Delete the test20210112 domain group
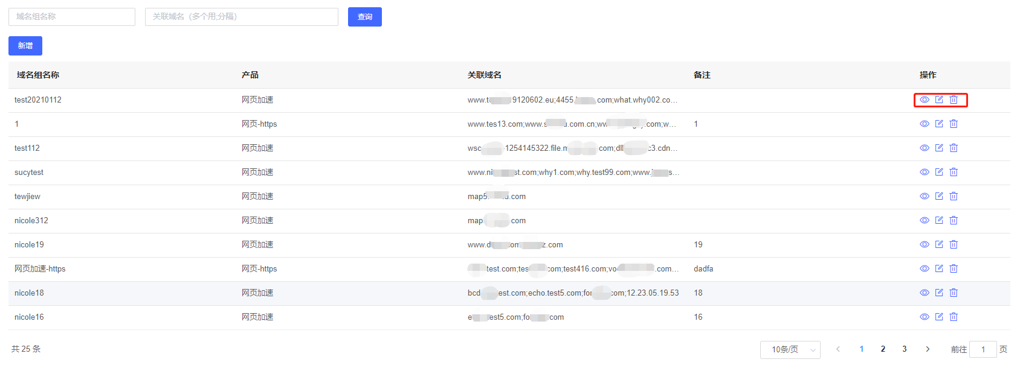 point(954,100)
